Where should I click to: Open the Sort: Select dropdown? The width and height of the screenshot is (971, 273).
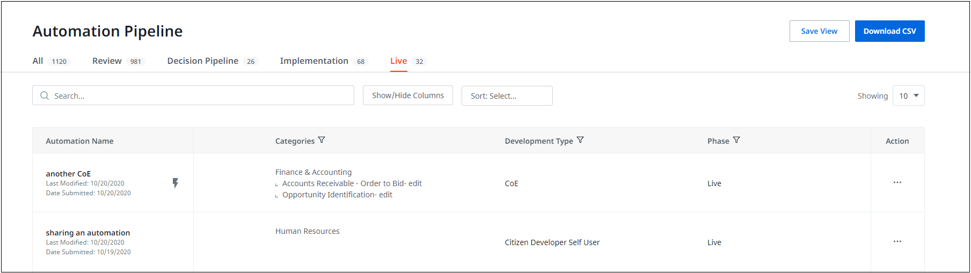pyautogui.click(x=507, y=95)
